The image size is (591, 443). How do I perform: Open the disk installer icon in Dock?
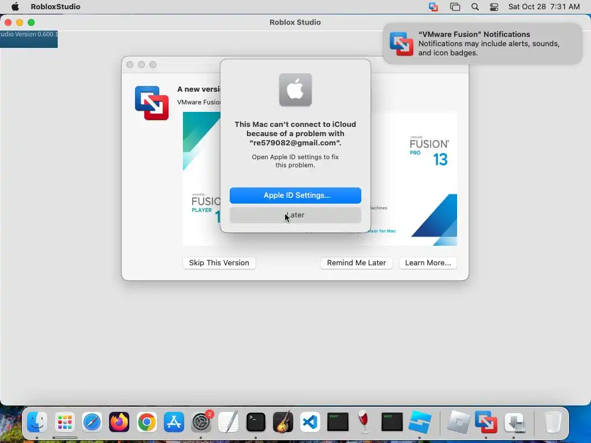(x=514, y=422)
